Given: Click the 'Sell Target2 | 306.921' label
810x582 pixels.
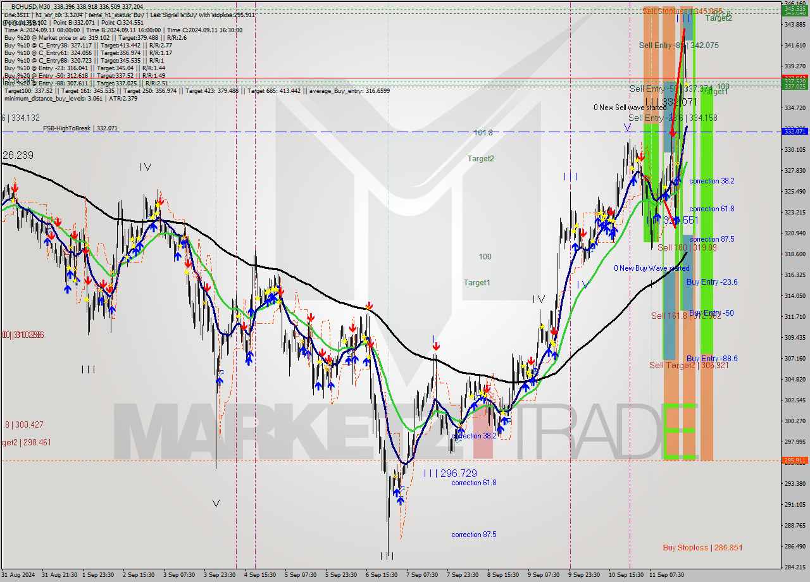Looking at the screenshot, I should (688, 366).
